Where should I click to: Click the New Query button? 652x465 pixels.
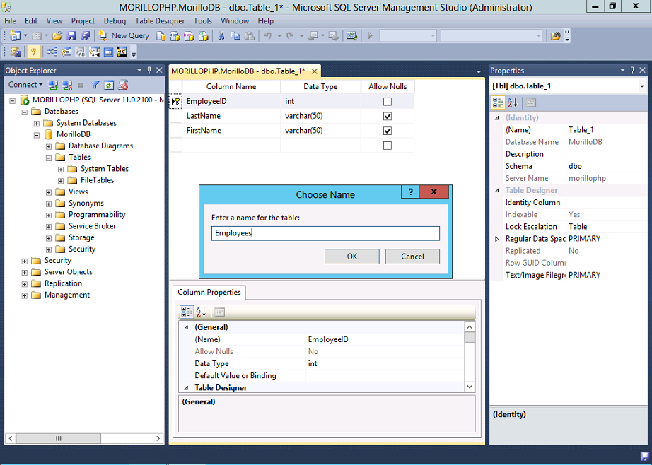124,36
